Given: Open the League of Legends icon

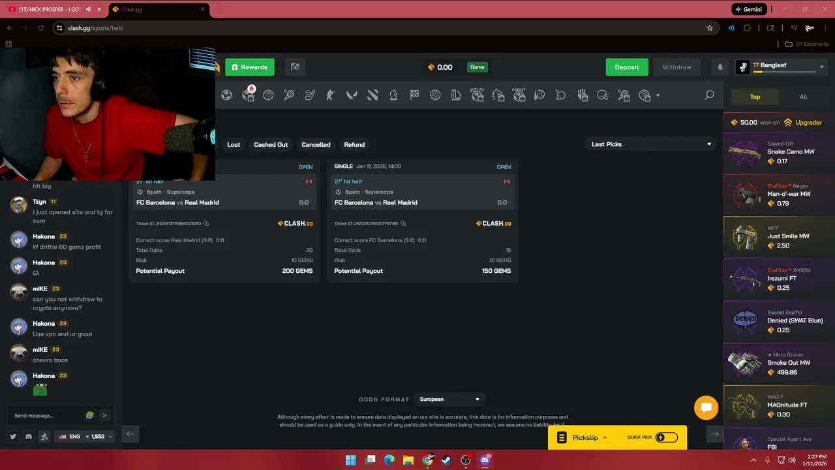Looking at the screenshot, I should click(x=456, y=95).
